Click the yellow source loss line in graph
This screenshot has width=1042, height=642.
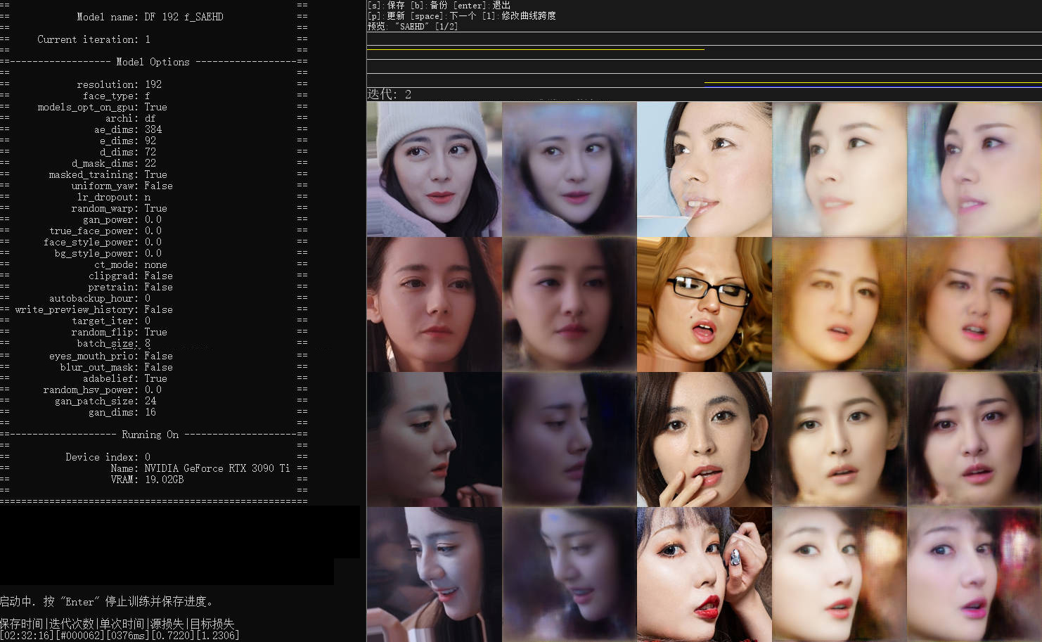[x=535, y=49]
